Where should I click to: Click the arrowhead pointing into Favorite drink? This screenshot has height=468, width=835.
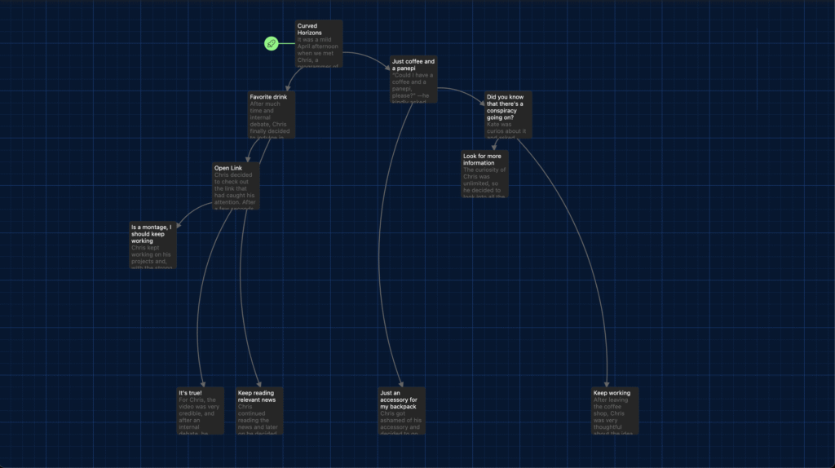[x=289, y=87]
